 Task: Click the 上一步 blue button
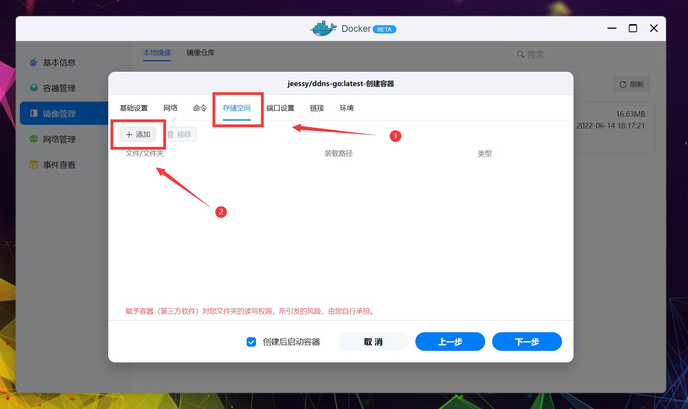pos(450,342)
